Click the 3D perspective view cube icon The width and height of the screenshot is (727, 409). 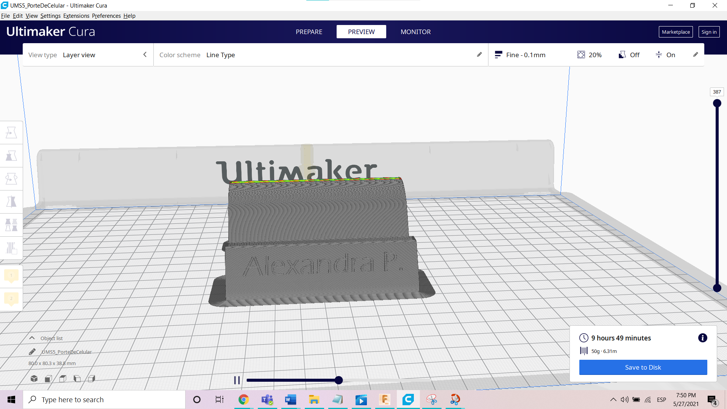pyautogui.click(x=34, y=379)
